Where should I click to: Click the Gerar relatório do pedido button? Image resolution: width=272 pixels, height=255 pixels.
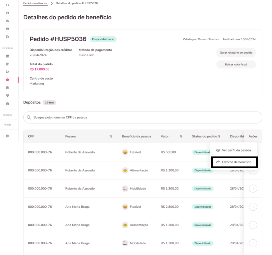[236, 53]
